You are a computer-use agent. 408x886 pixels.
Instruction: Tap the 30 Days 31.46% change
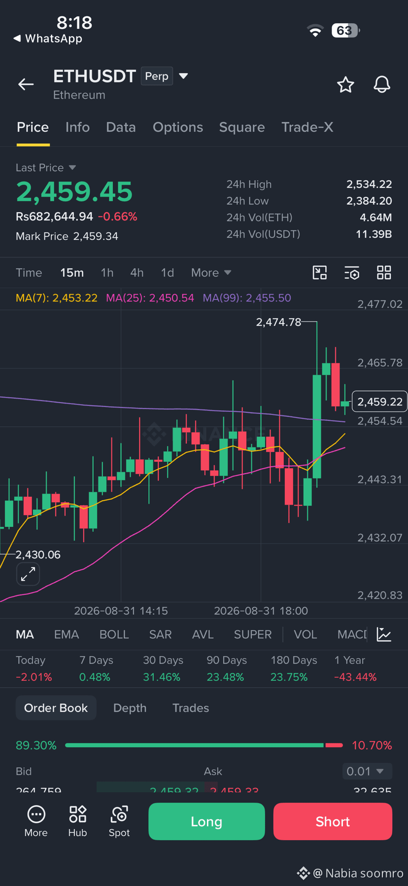tap(162, 677)
